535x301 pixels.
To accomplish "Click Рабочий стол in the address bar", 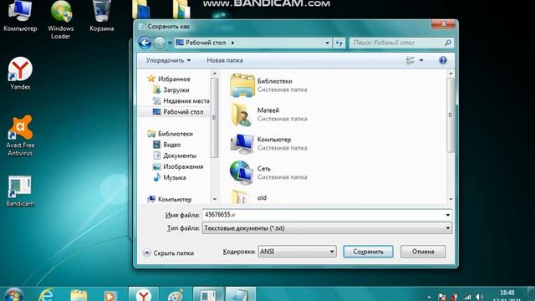I will [x=206, y=43].
